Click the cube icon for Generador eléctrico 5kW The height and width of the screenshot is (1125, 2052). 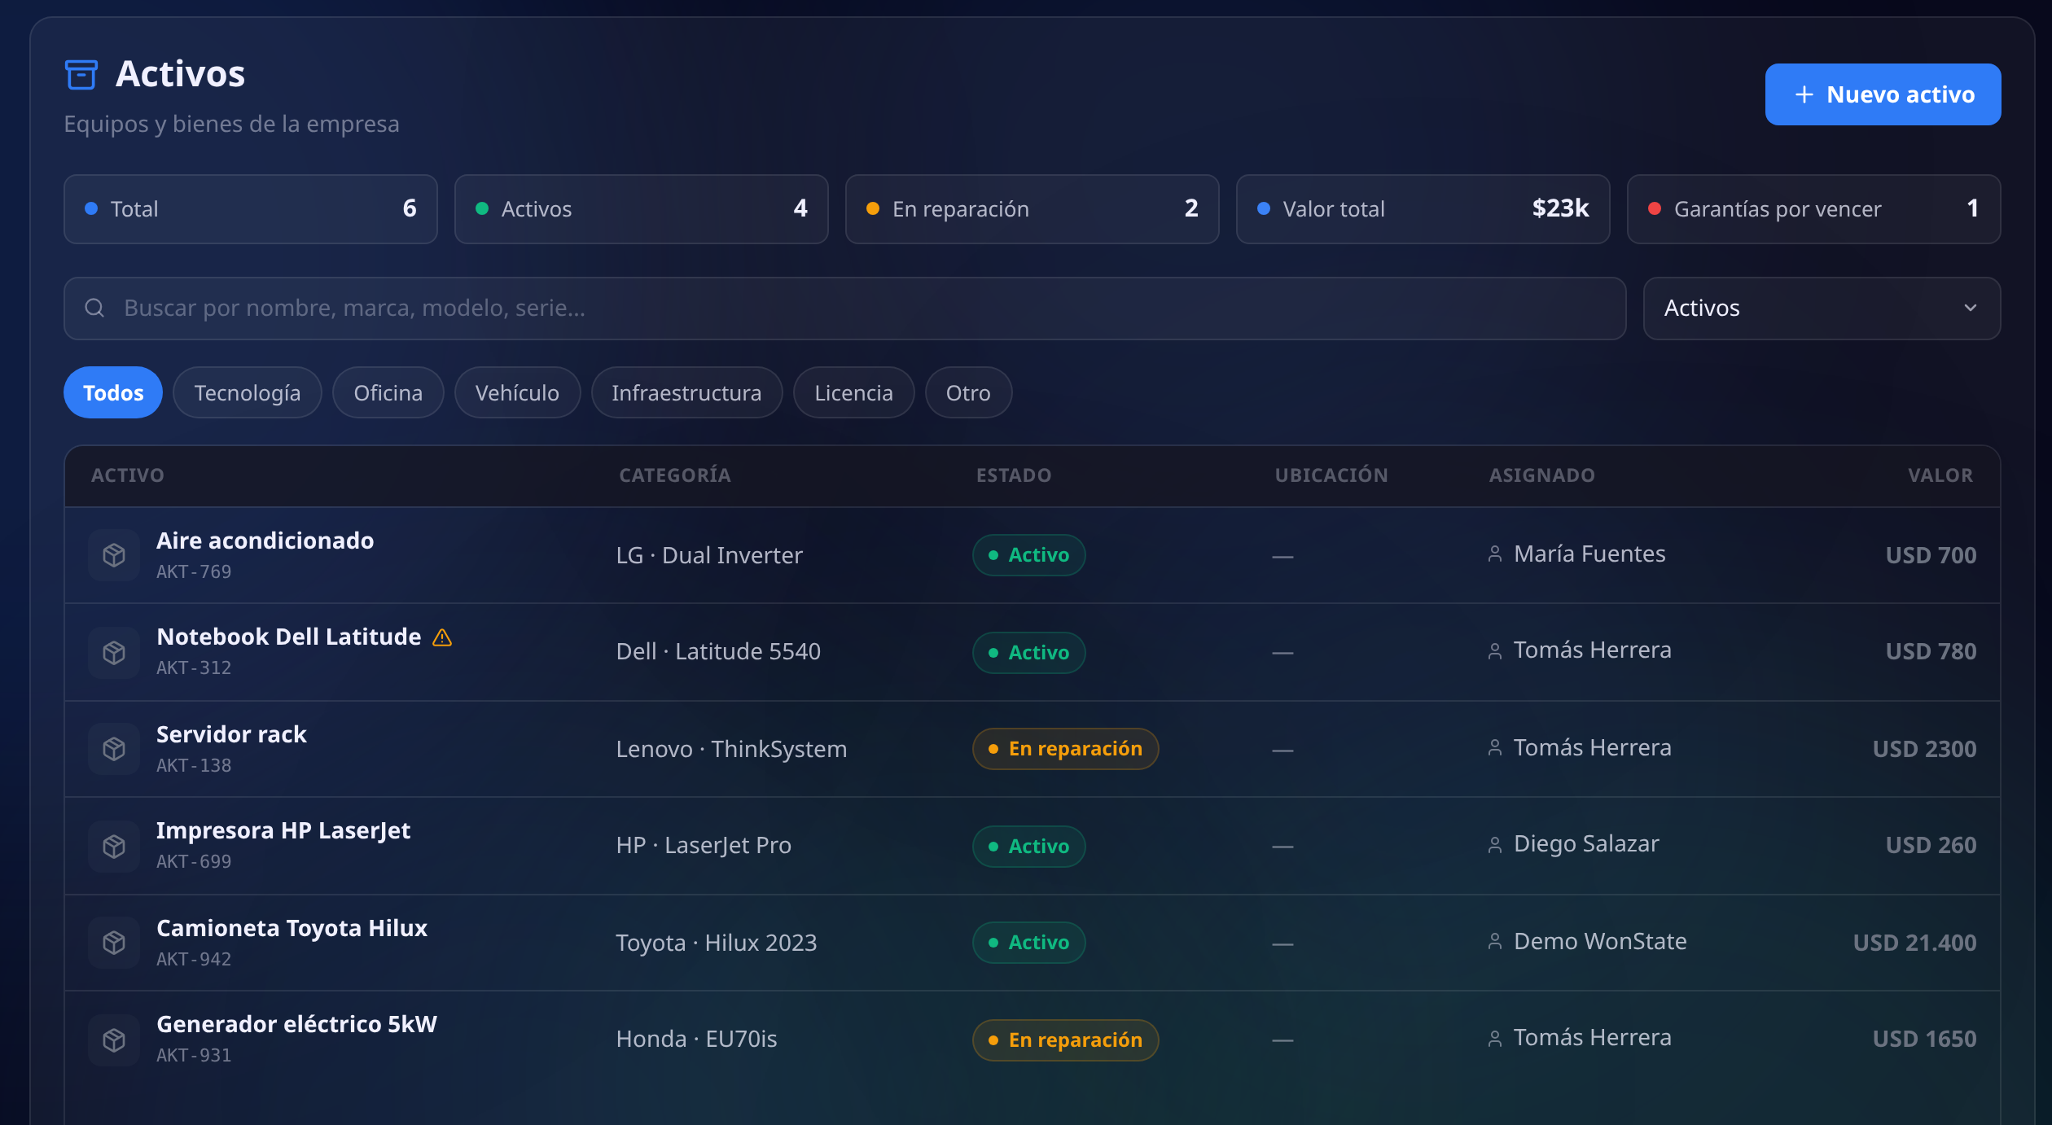click(114, 1040)
